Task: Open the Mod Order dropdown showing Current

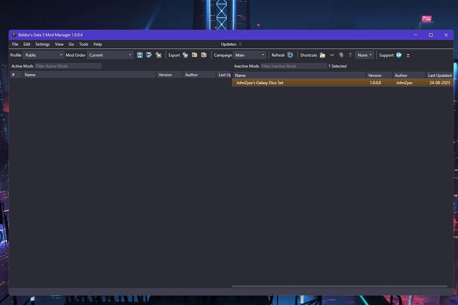Action: coord(110,55)
